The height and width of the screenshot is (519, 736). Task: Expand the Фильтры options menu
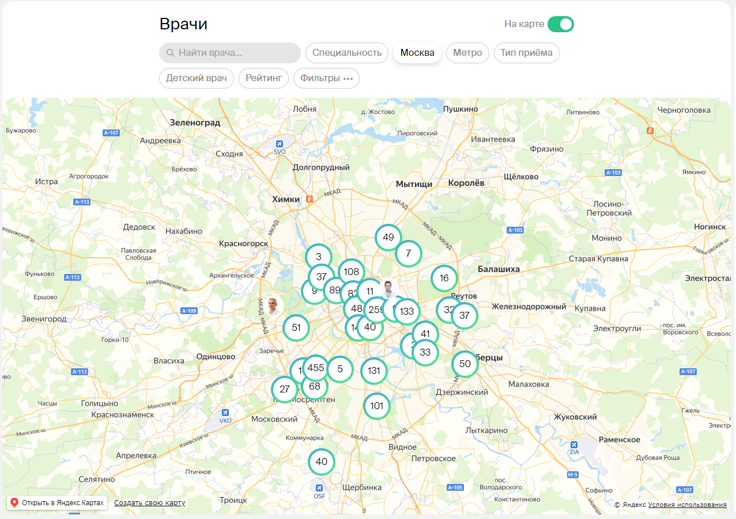point(326,78)
